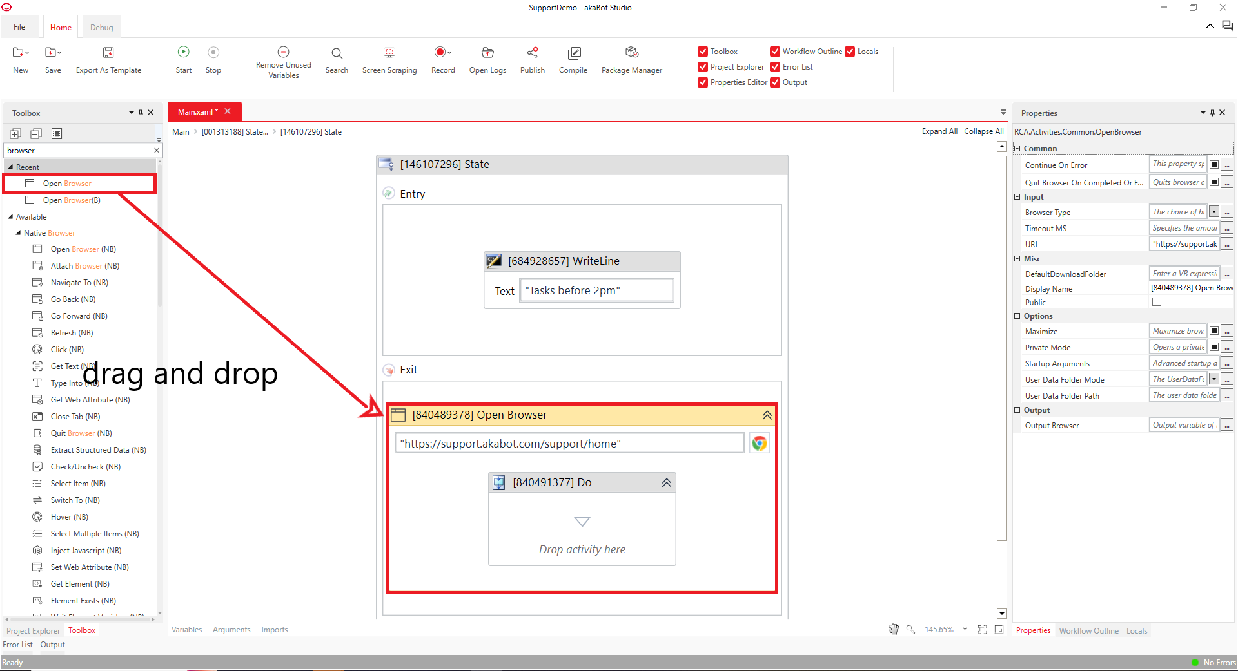Select the pan hand tool in status bar
1238x671 pixels.
tap(894, 629)
